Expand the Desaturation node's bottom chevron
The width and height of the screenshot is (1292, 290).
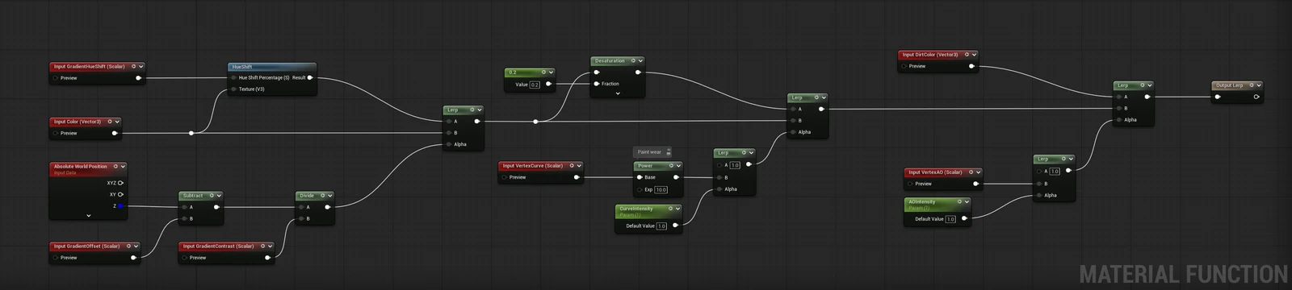[617, 93]
